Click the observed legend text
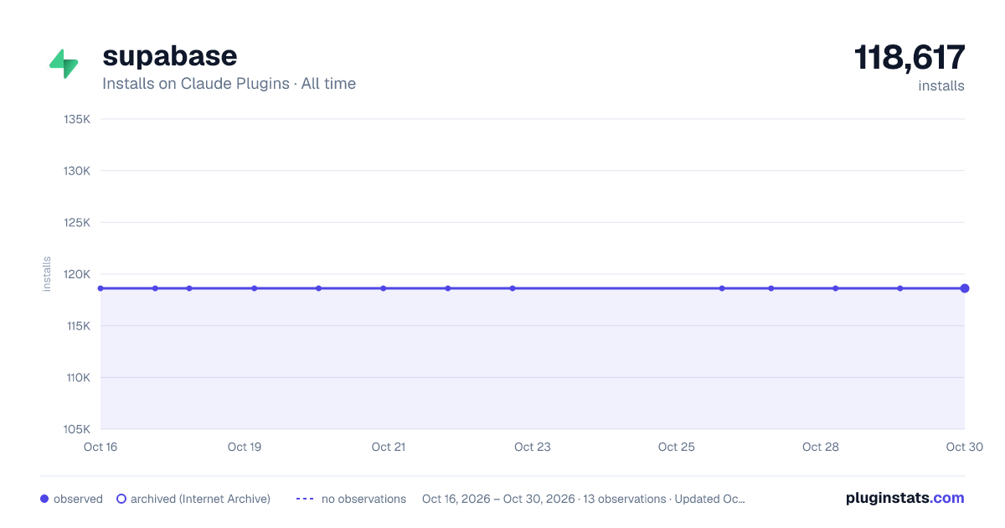This screenshot has height=528, width=1005. [x=78, y=499]
